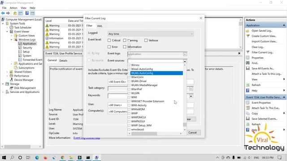The height and width of the screenshot is (161, 287).
Task: Open Task View from the taskbar
Action: pos(28,157)
